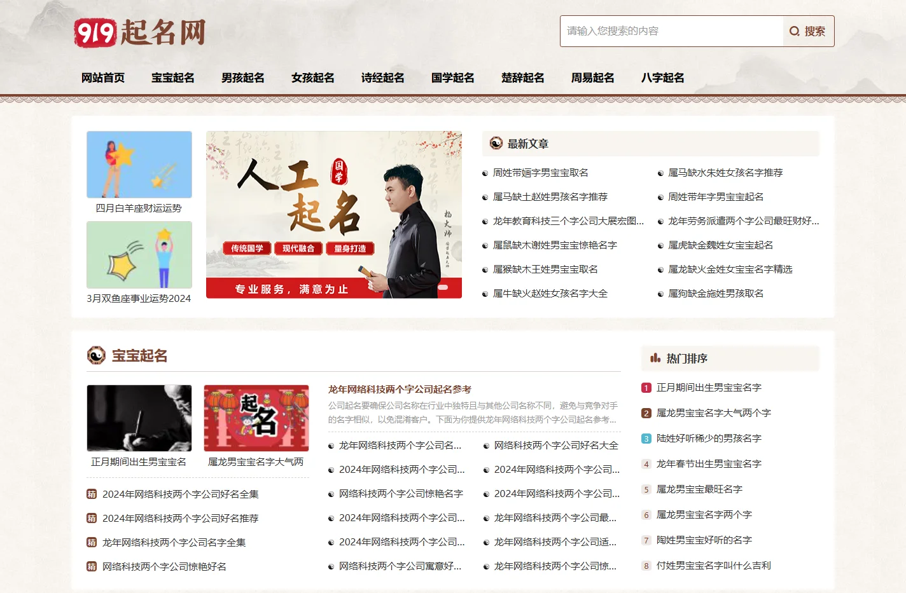Click rank 6 badge for 属龙男宝宝名字两个字

[x=646, y=515]
